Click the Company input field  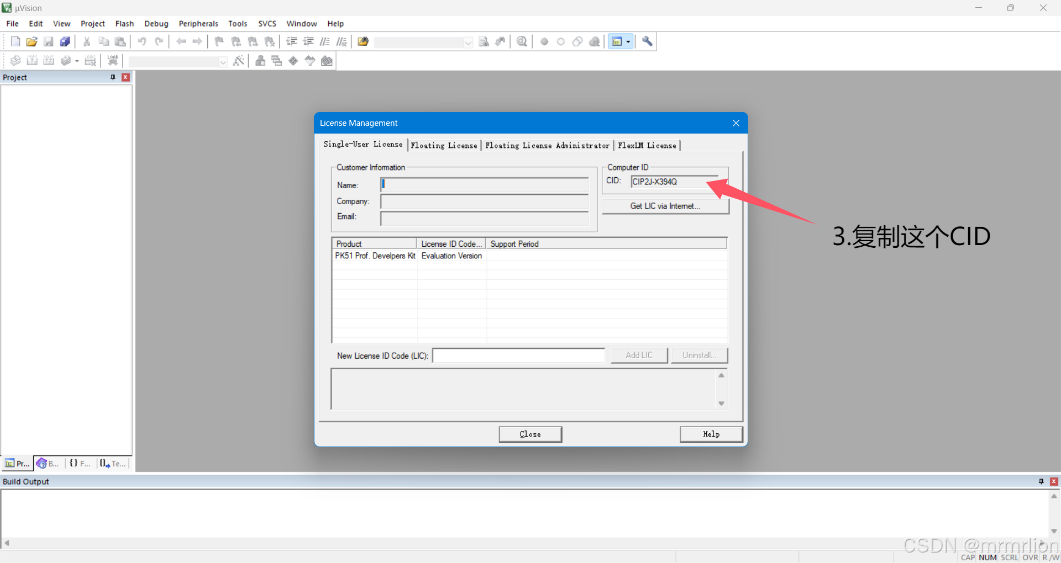click(485, 201)
